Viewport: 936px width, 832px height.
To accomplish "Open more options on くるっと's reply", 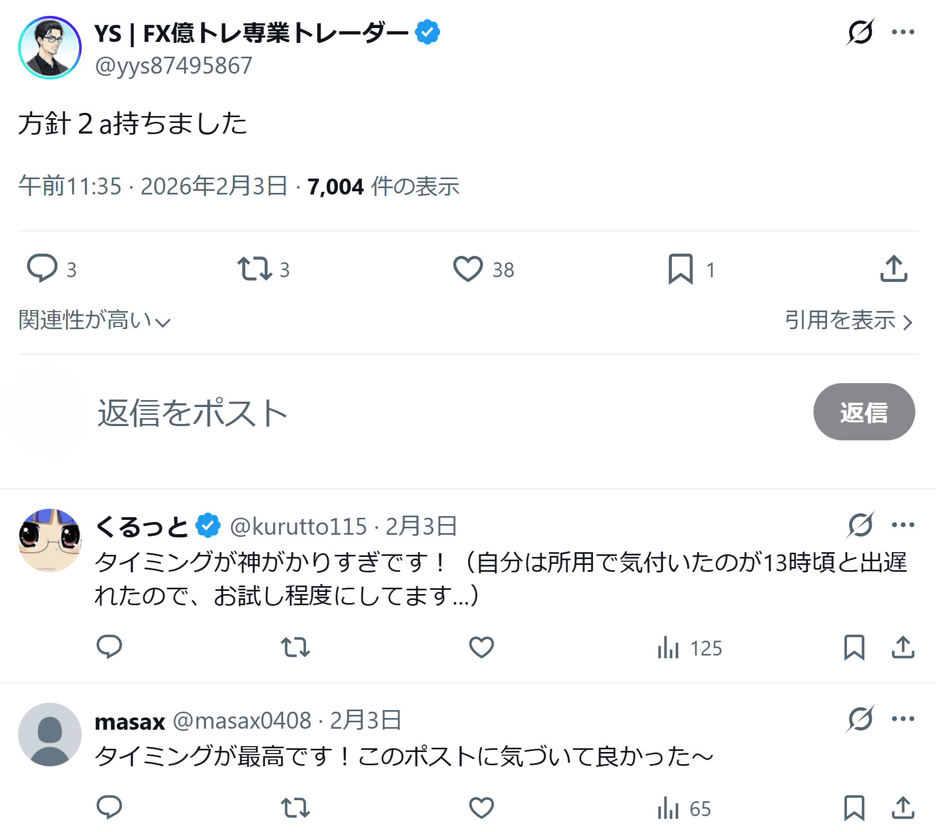I will point(903,525).
